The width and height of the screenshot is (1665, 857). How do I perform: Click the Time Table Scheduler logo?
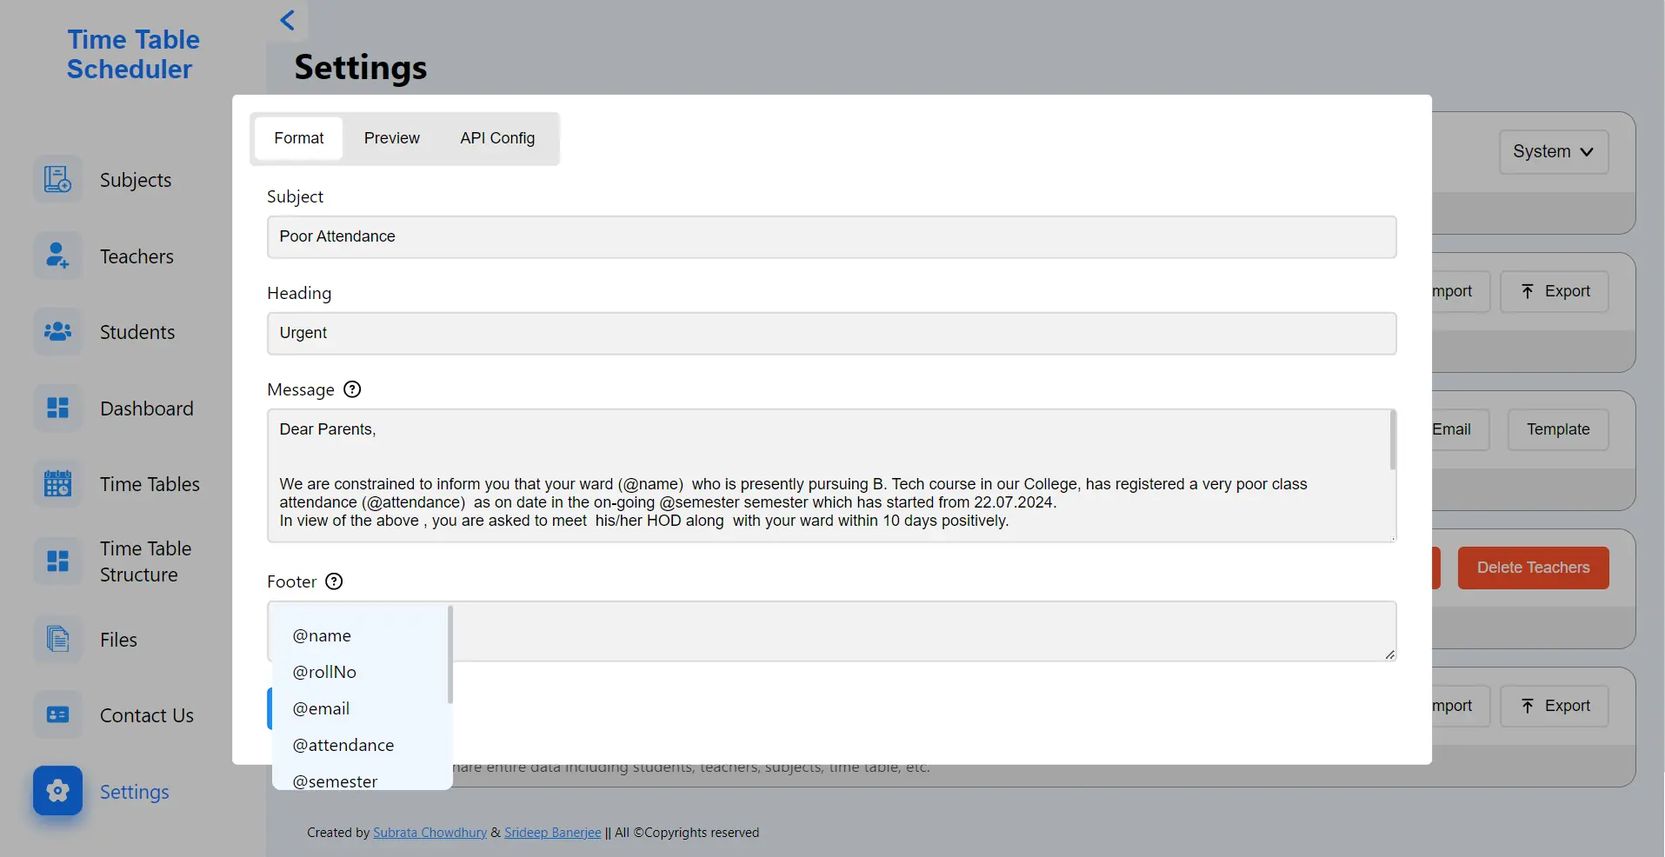coord(132,54)
